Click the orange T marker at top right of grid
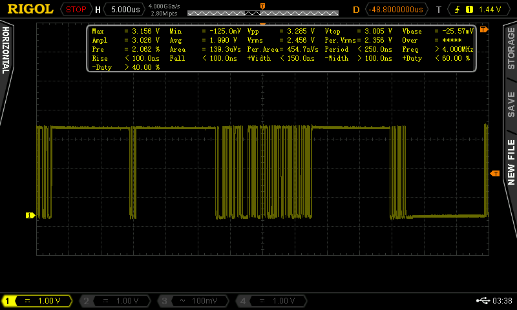Screen dimensions: 517x310 pyautogui.click(x=483, y=29)
